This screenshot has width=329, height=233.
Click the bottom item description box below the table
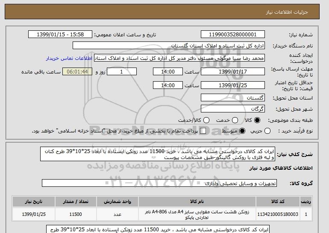point(158,229)
